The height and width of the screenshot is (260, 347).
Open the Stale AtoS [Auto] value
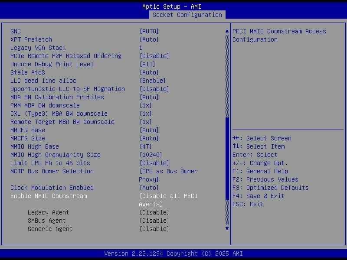pos(149,72)
